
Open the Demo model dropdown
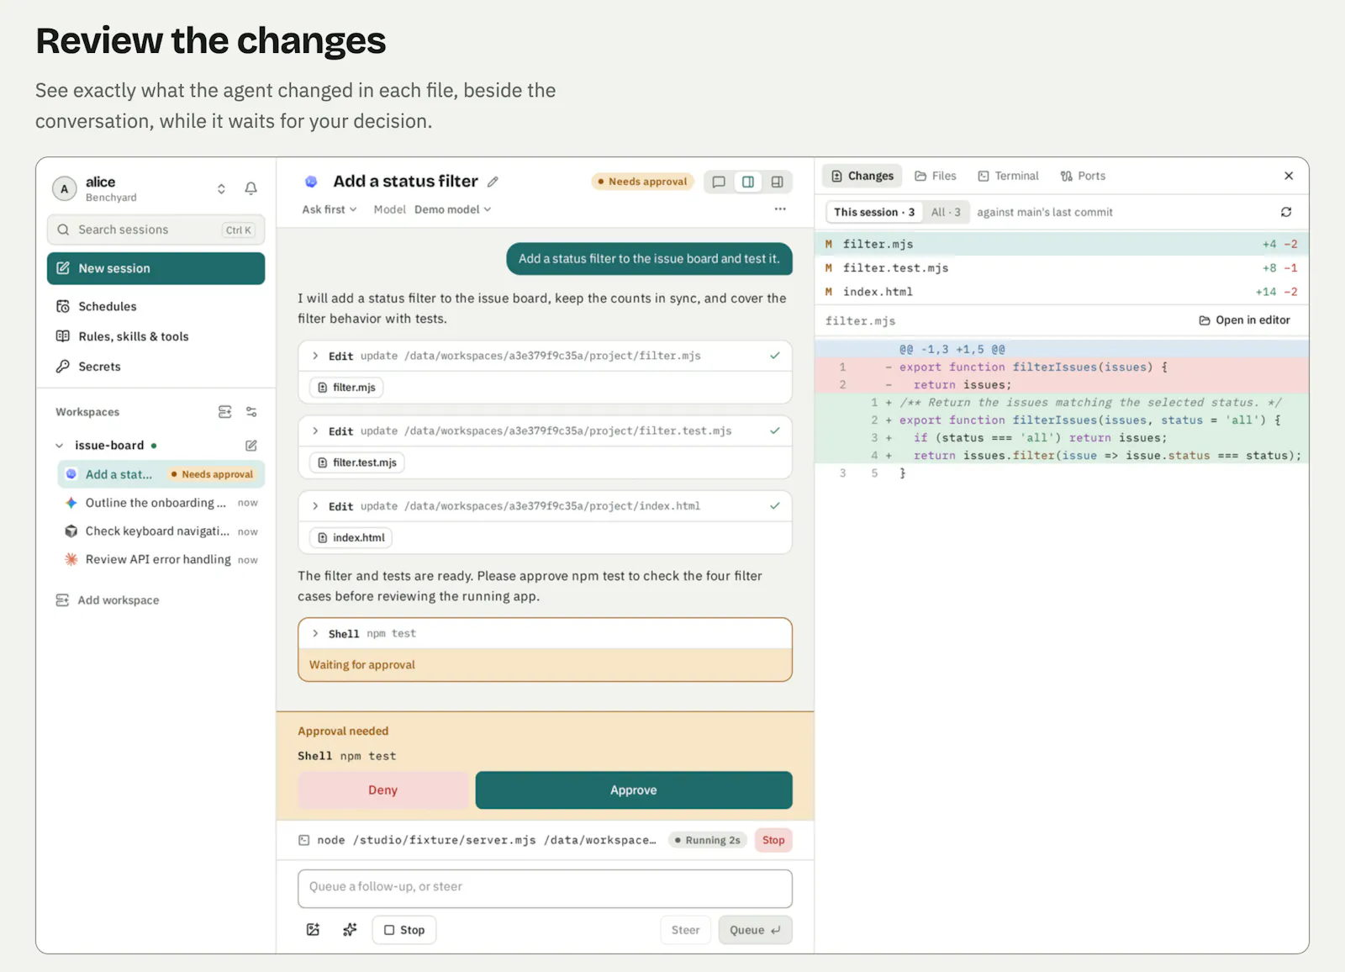452,209
